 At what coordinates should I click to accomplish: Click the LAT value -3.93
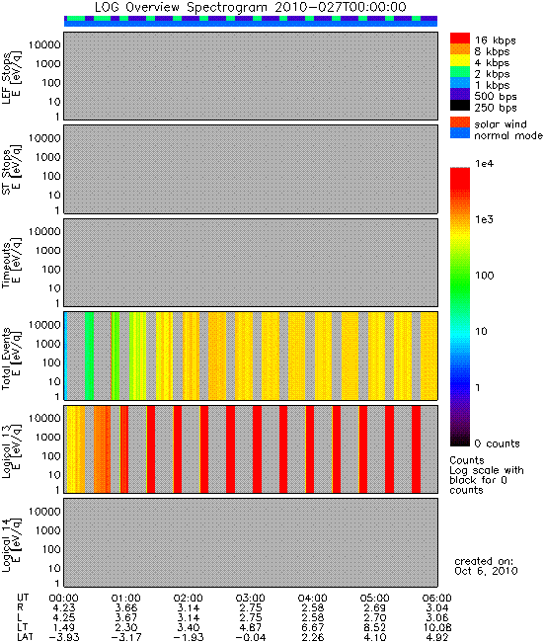[64, 637]
